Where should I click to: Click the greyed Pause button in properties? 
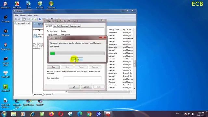(x=81, y=67)
